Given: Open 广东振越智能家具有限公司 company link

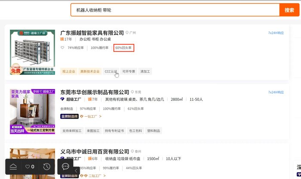Looking at the screenshot, I should (x=92, y=33).
